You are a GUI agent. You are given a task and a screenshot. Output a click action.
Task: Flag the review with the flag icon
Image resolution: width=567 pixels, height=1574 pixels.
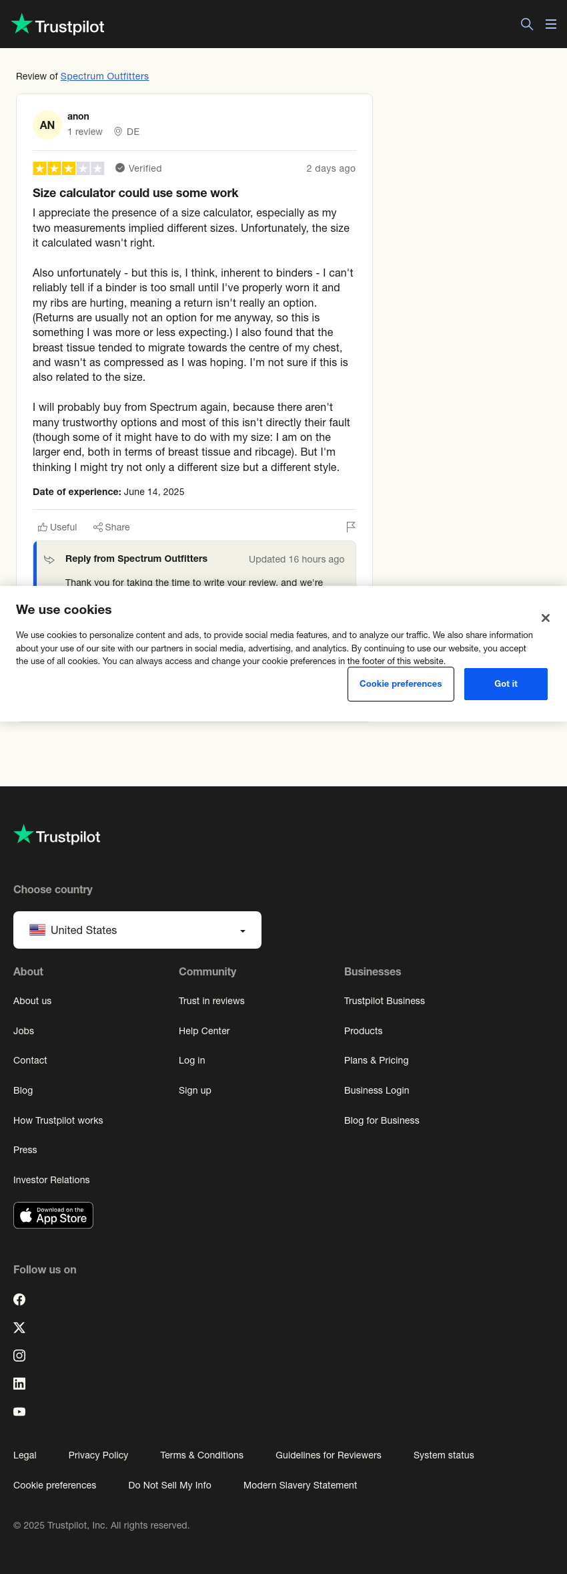click(351, 527)
